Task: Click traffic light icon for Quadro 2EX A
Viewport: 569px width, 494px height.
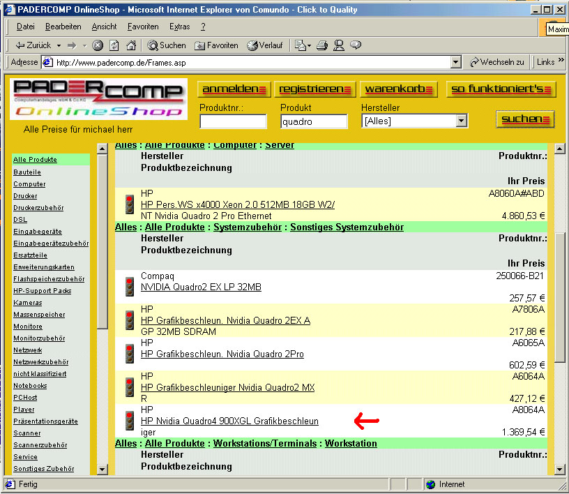Action: tap(130, 320)
